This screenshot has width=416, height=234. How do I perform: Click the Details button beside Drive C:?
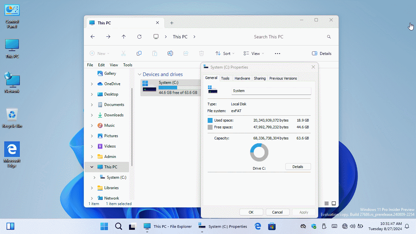point(298,167)
